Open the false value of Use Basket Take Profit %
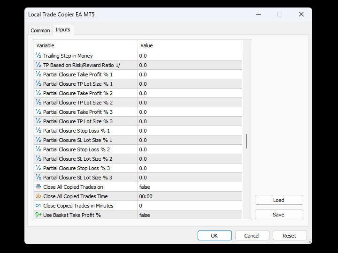 [x=190, y=215]
